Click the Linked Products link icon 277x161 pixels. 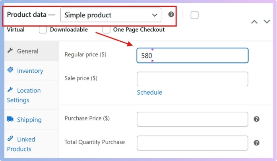[x=10, y=139]
